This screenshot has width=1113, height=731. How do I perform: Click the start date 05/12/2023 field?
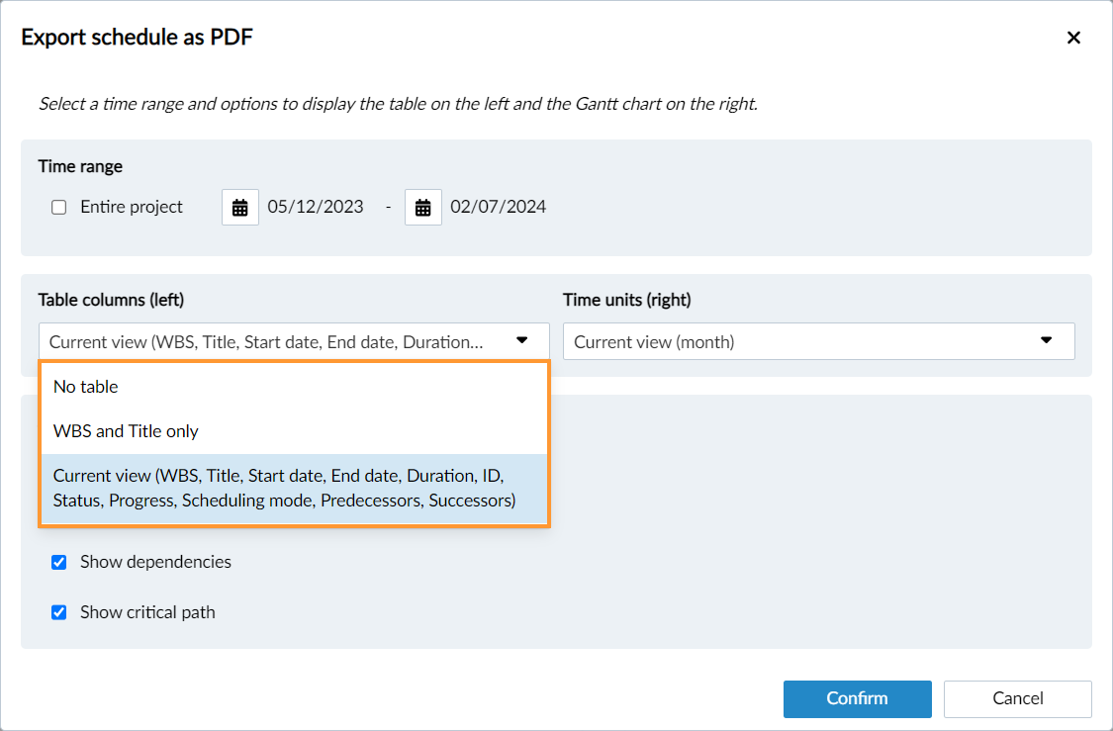point(316,208)
